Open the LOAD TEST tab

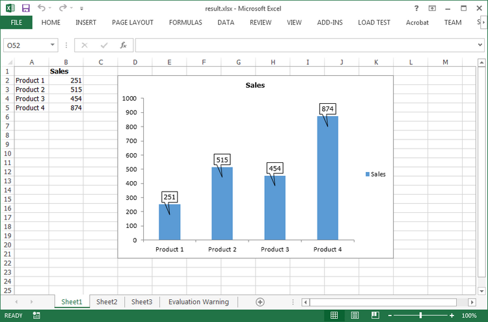(373, 22)
